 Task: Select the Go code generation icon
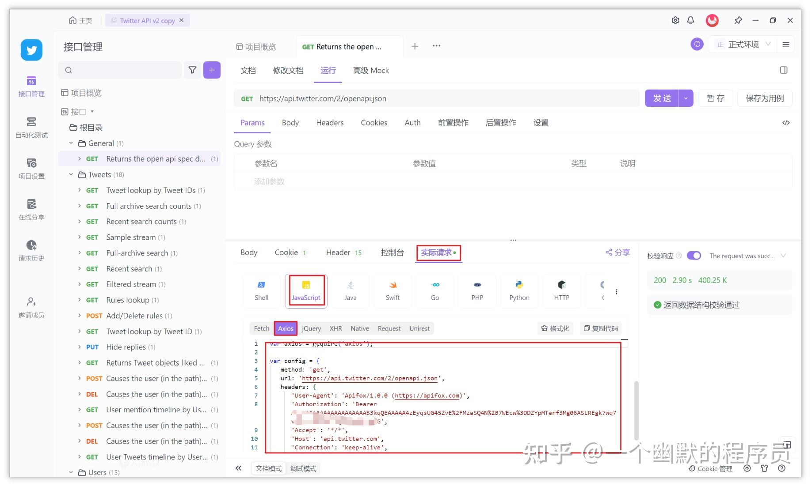(435, 290)
